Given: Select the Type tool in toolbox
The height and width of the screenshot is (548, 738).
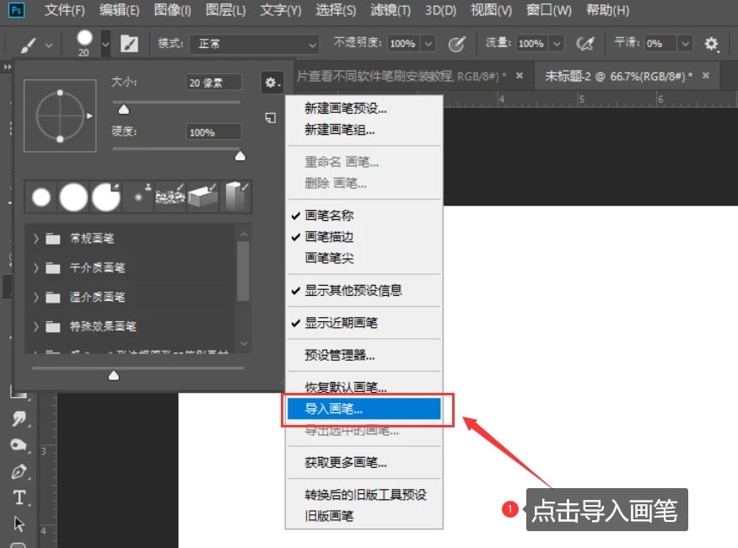Looking at the screenshot, I should (19, 497).
